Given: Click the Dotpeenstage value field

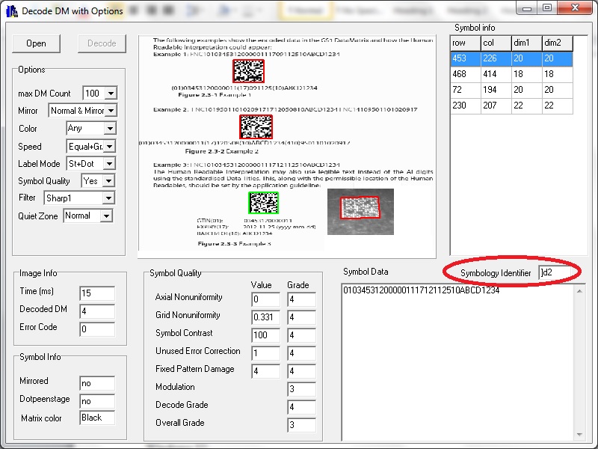Looking at the screenshot, I should (x=97, y=401).
